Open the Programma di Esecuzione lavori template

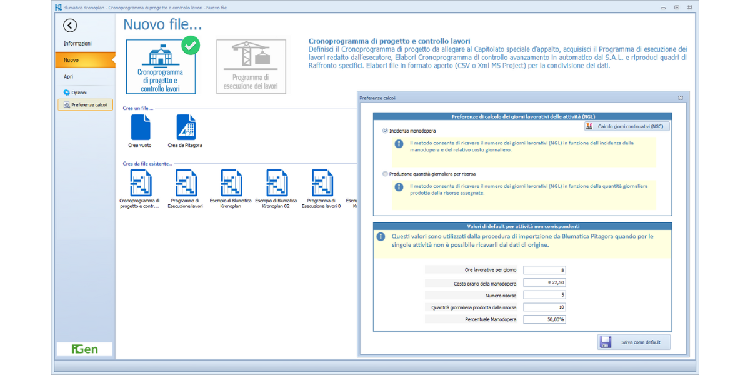[186, 184]
